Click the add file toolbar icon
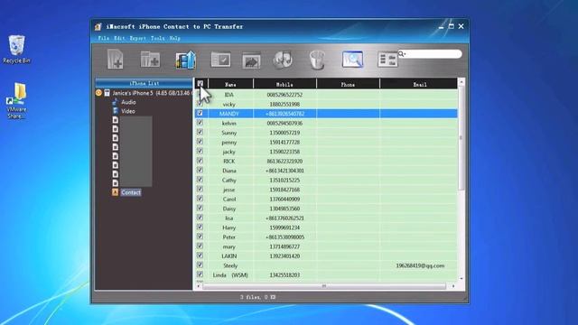 [x=115, y=59]
